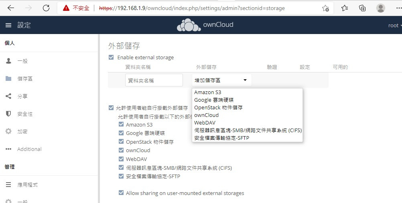Click the add to favorites star icon
Viewport: 402px width, 203px height.
pyautogui.click(x=325, y=8)
